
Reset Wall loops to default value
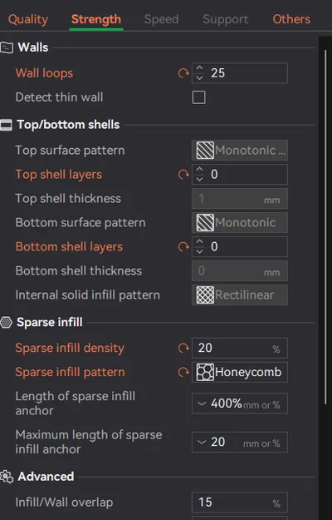tap(183, 73)
